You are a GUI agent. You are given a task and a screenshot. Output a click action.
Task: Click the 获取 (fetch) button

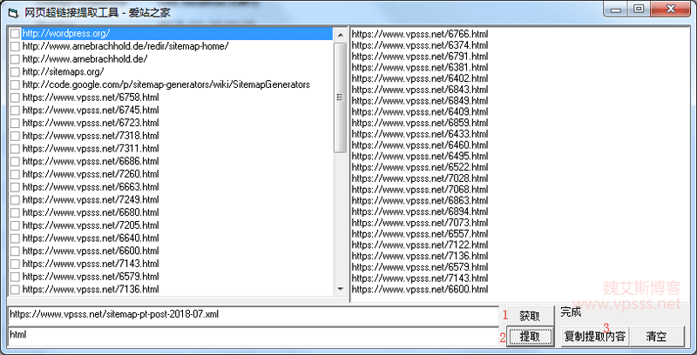click(530, 316)
